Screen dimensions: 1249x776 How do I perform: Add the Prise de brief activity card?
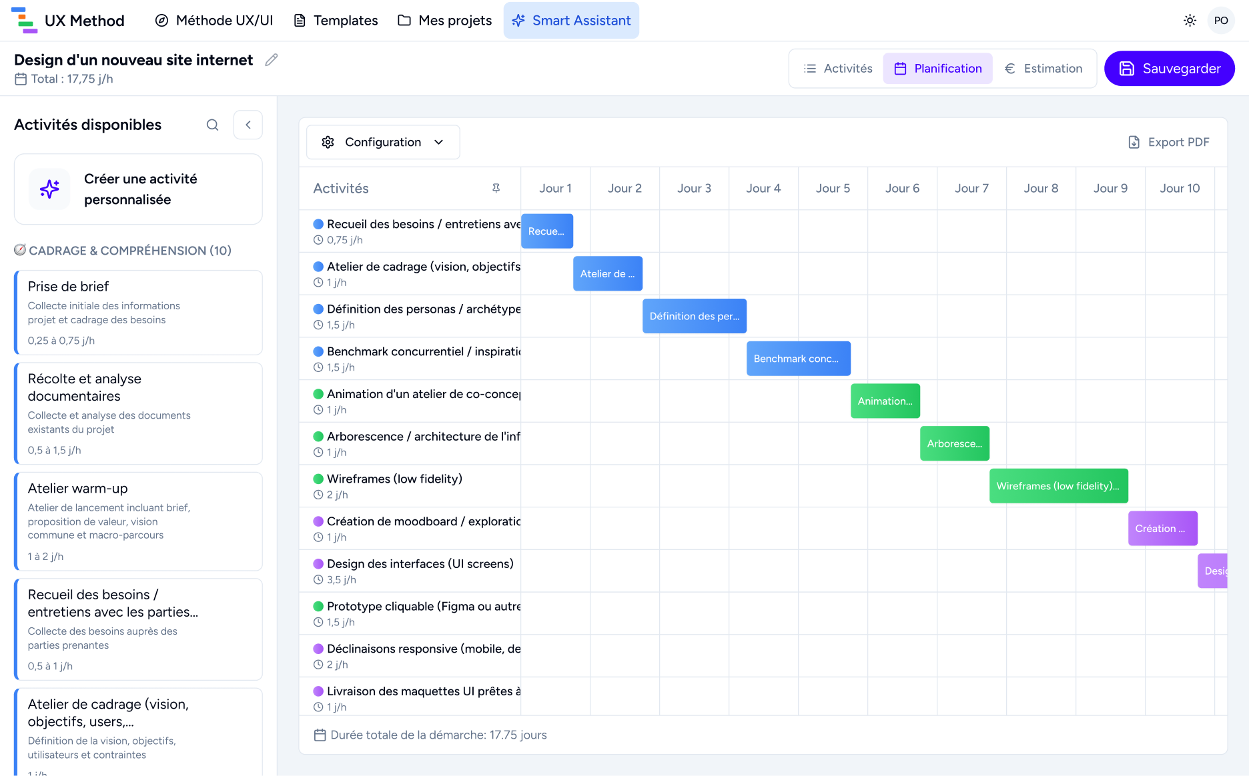point(138,313)
